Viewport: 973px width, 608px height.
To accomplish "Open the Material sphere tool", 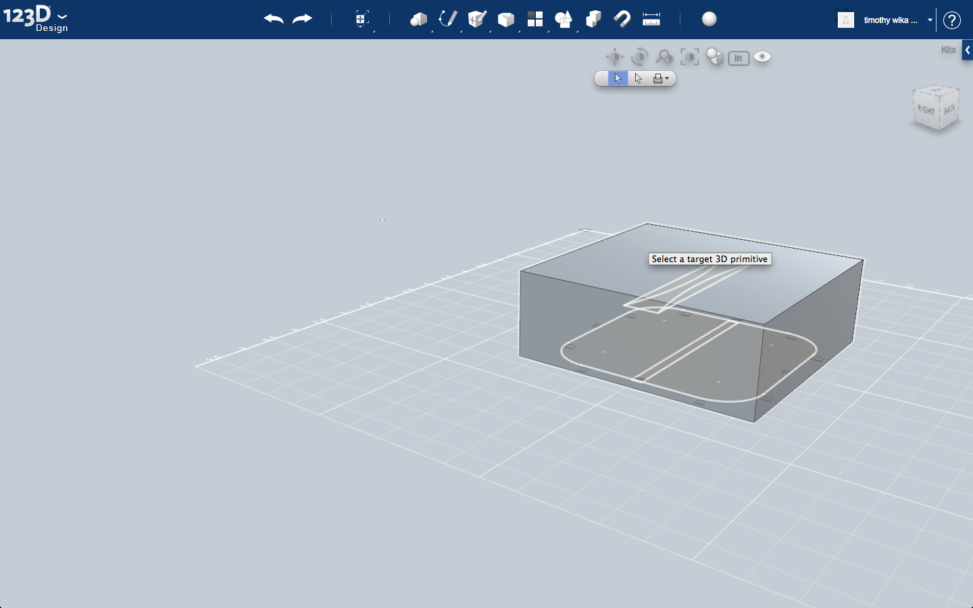I will [709, 19].
